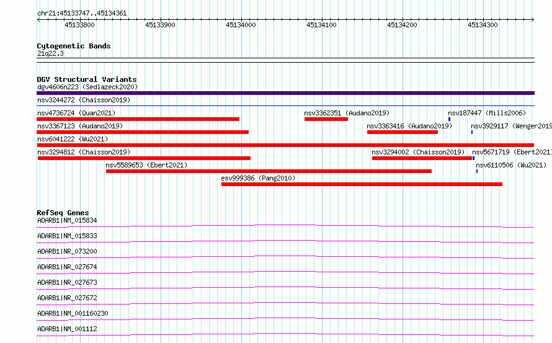Open variant esv999386 (Pang2010) label
The image size is (552, 343).
pos(258,178)
